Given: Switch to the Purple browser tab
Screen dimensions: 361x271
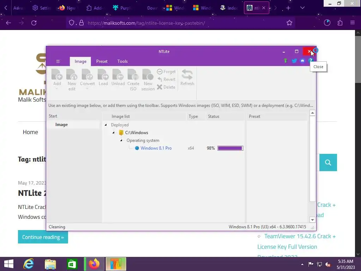Looking at the screenshot, I should (122, 8).
